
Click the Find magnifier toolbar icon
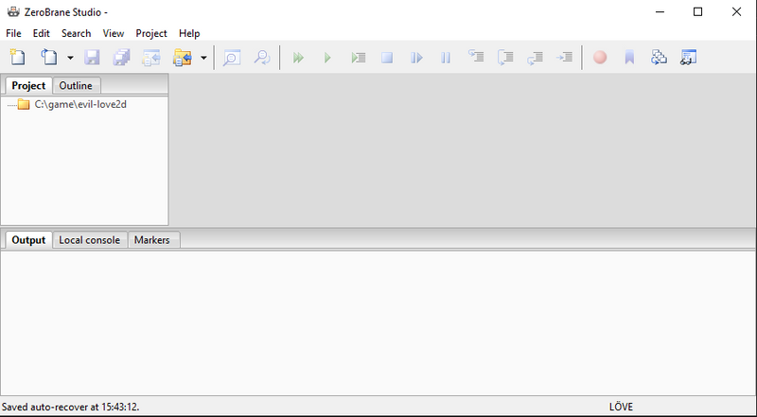point(231,58)
